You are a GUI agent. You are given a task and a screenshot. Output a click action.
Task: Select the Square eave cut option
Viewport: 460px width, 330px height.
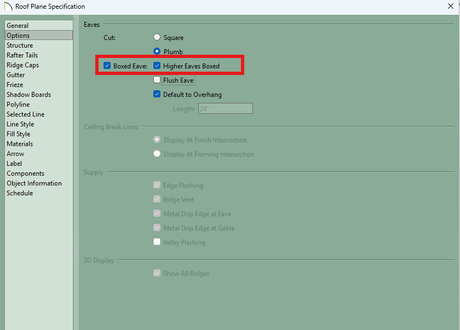[157, 38]
